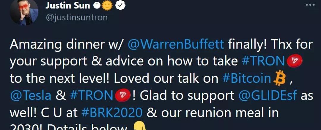Click the pointing-down hand emoji at the bottom
The width and height of the screenshot is (321, 130).
pos(139,126)
